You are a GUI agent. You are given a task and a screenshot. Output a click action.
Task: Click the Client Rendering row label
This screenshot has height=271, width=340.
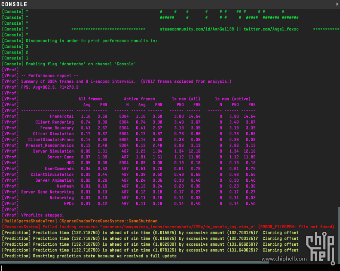pyautogui.click(x=54, y=122)
